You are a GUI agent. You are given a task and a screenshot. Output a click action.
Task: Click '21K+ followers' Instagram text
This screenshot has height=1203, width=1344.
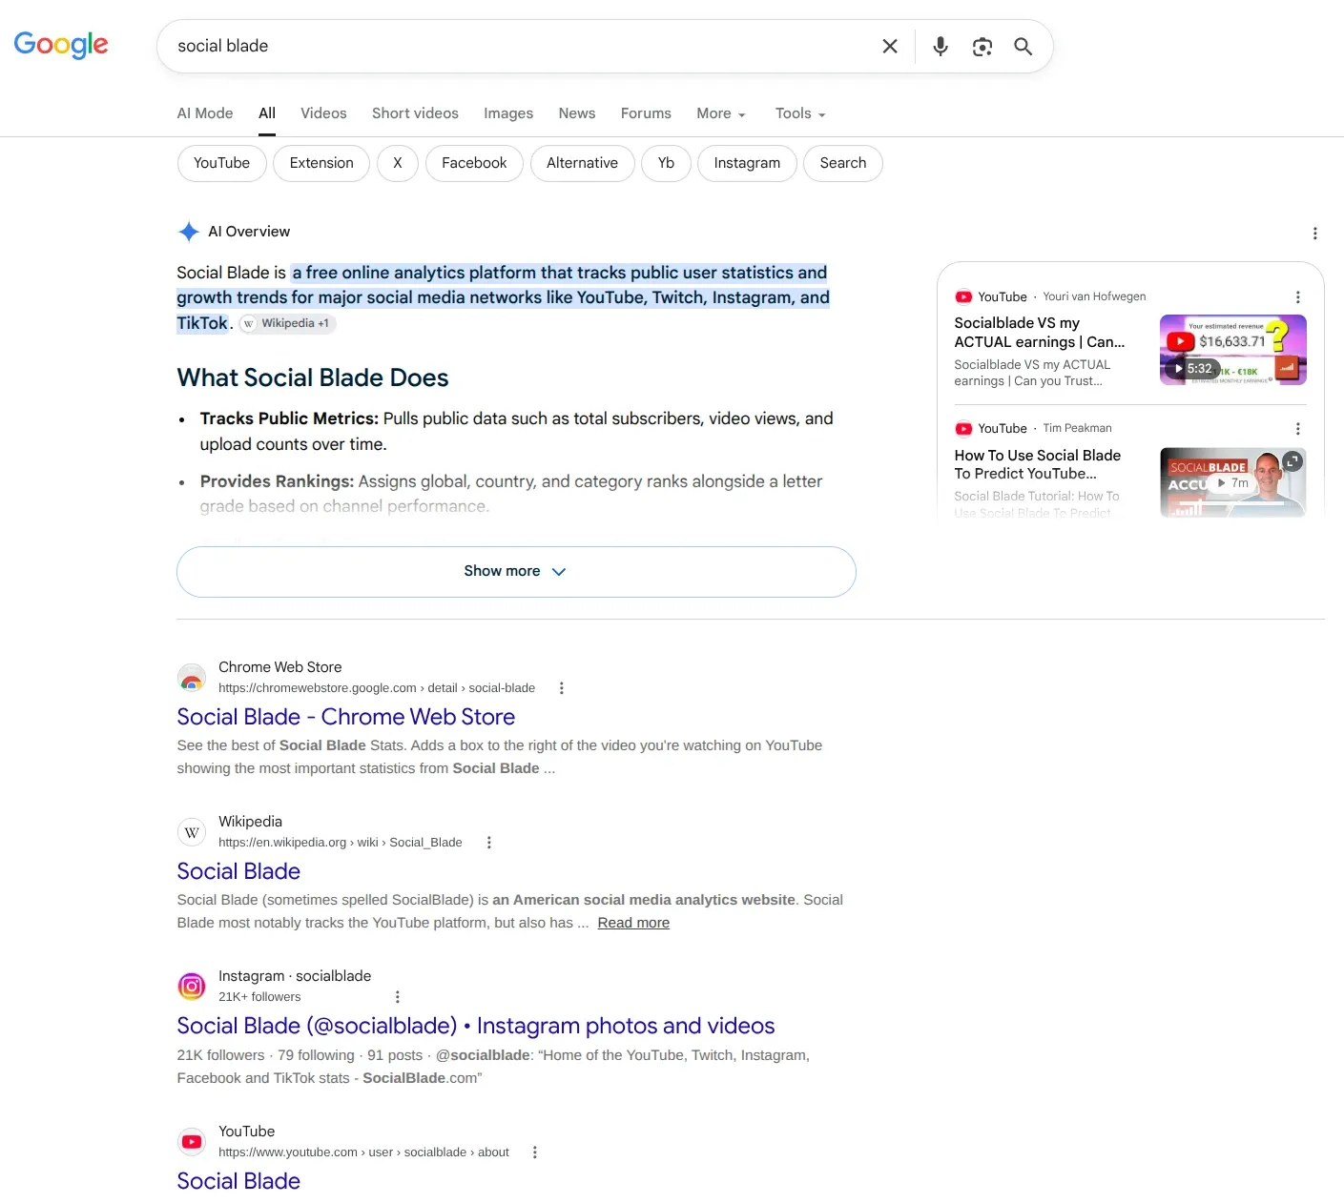point(259,997)
